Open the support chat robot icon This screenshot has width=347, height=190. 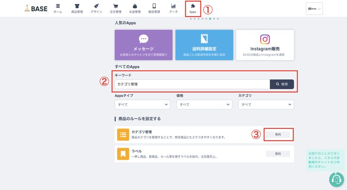click(337, 180)
